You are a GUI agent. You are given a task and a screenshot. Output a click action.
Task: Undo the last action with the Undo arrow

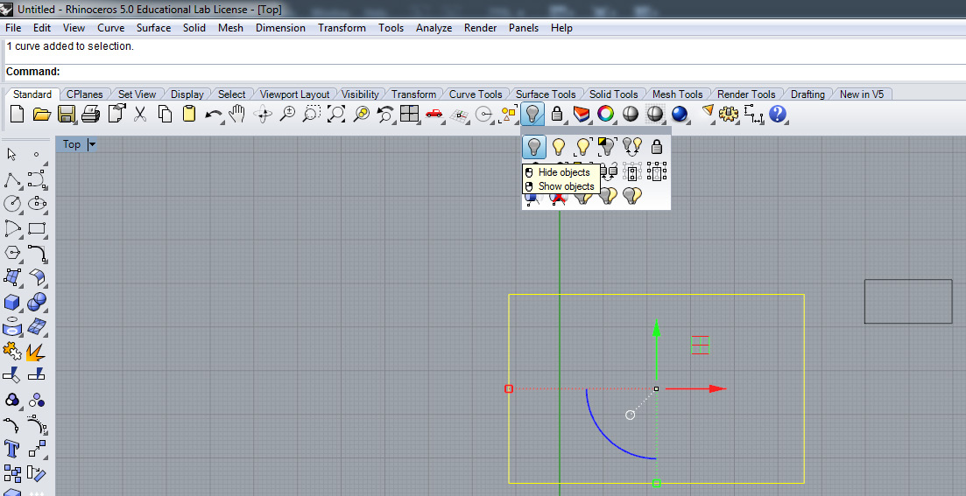tap(213, 115)
